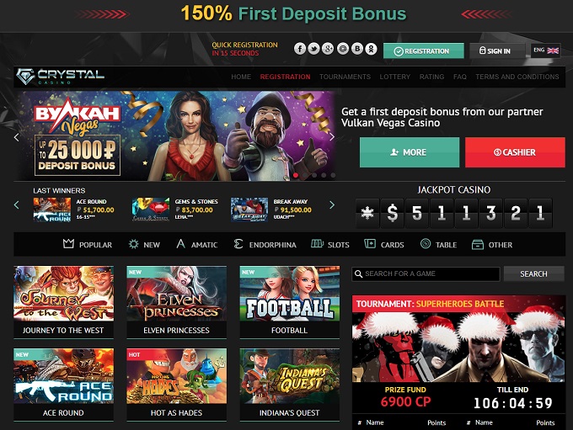Viewport: 573px width, 430px height.
Task: Show previous last winners with left arrow
Action: coord(17,204)
